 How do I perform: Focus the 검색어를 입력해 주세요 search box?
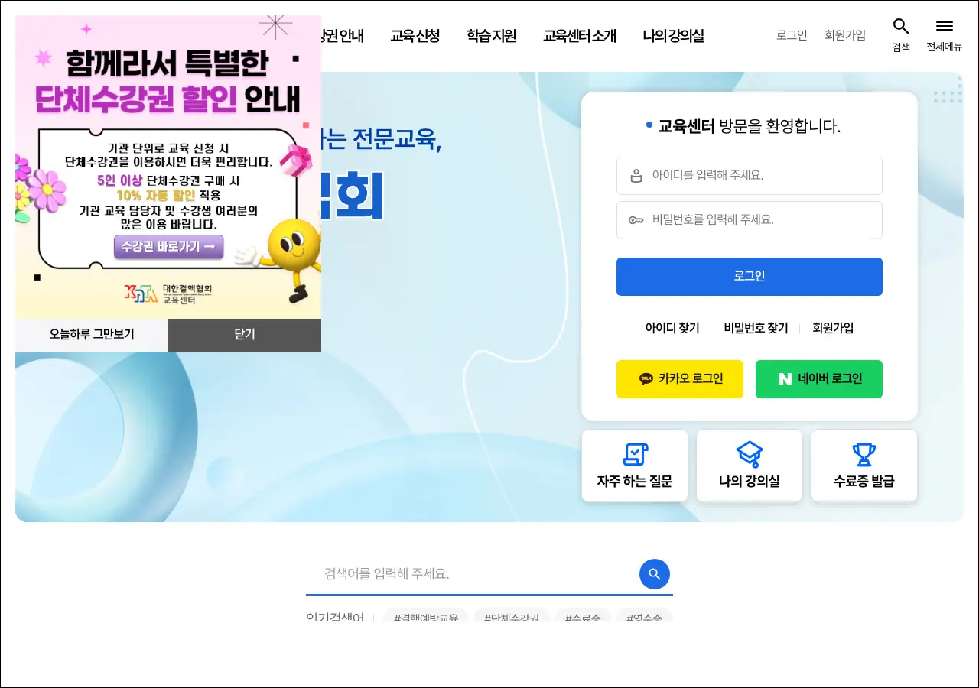tap(473, 574)
